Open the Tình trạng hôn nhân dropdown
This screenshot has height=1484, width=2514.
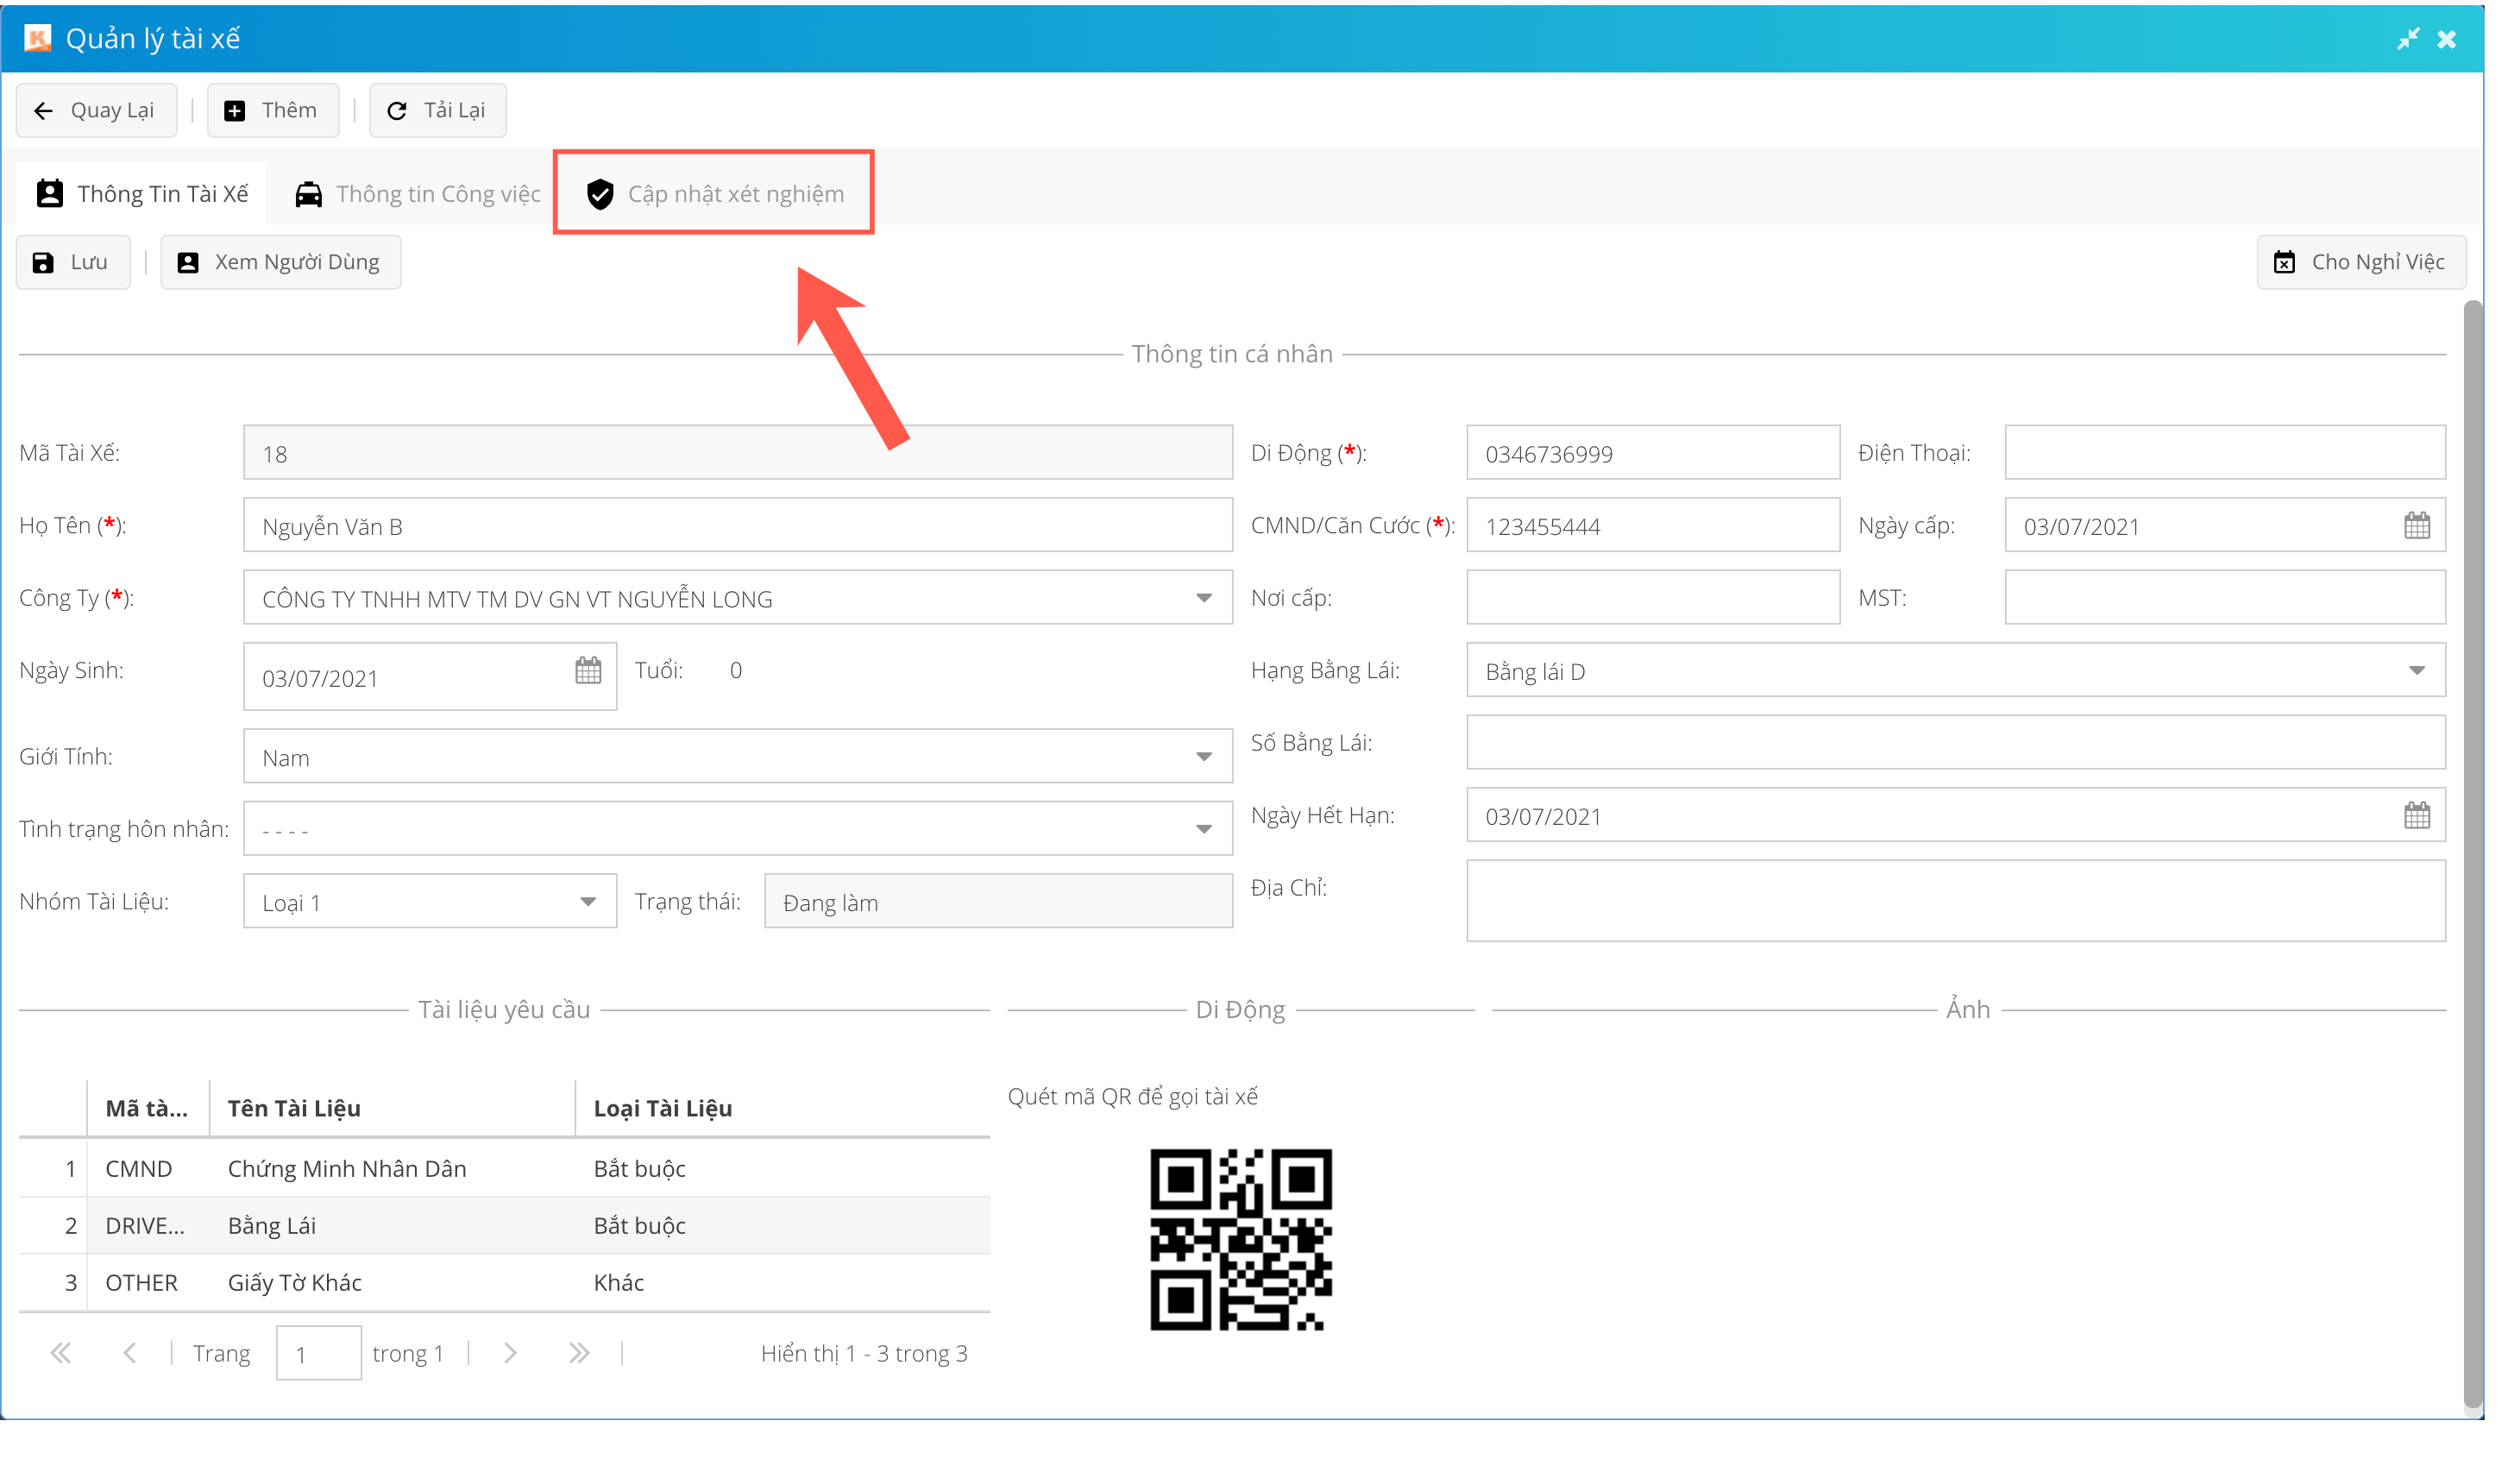(x=1204, y=829)
